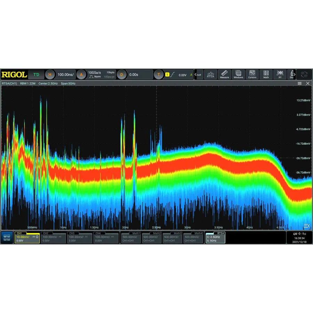Open the Storage menu
The width and height of the screenshot is (313, 313).
292,74
